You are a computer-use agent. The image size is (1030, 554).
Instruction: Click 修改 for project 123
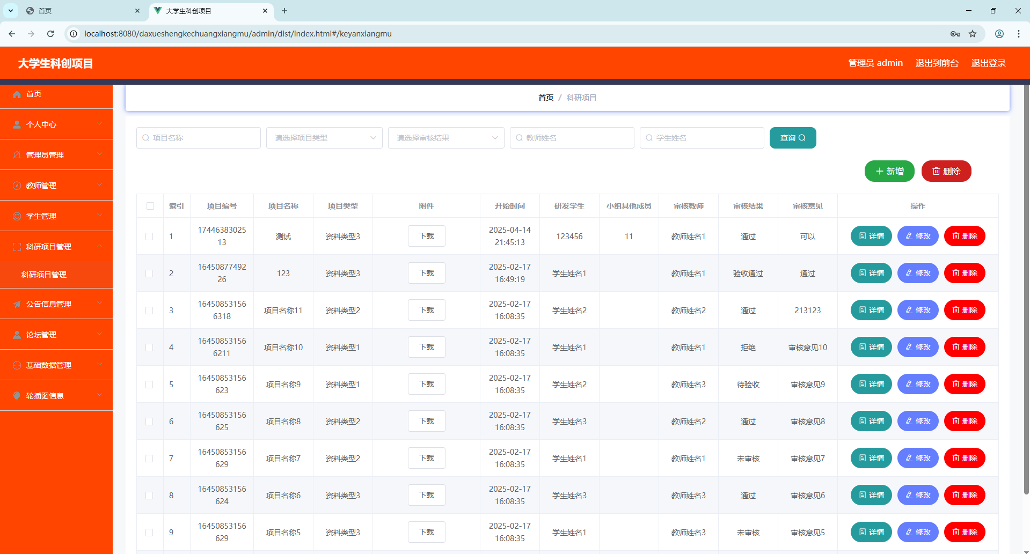coord(918,273)
